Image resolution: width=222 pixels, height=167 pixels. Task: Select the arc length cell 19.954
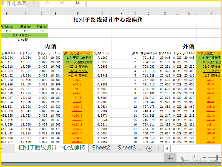tap(26, 58)
